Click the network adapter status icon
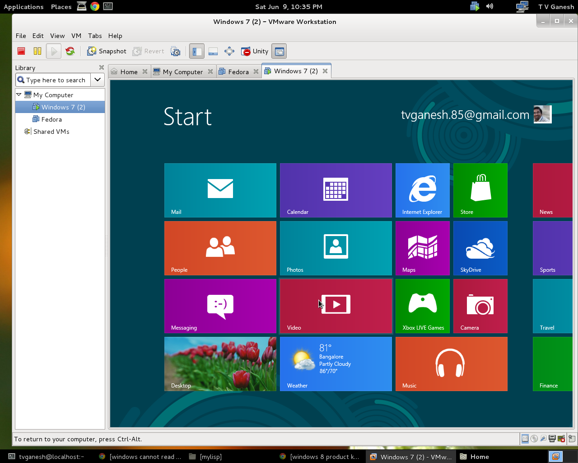The width and height of the screenshot is (578, 463). point(543,439)
